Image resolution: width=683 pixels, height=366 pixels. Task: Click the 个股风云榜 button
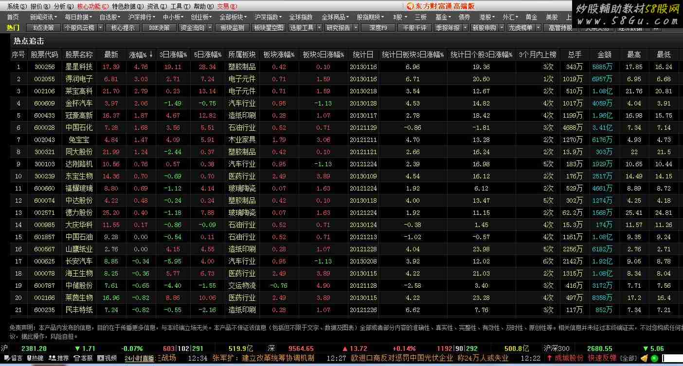pyautogui.click(x=83, y=28)
